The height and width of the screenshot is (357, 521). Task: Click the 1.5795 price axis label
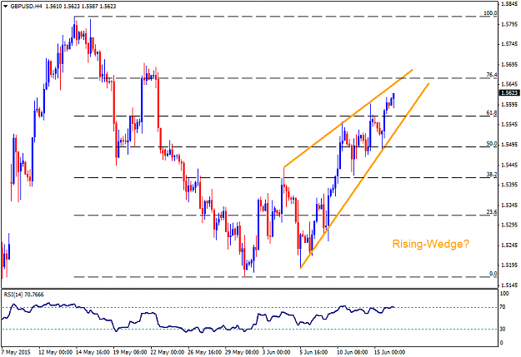point(510,24)
